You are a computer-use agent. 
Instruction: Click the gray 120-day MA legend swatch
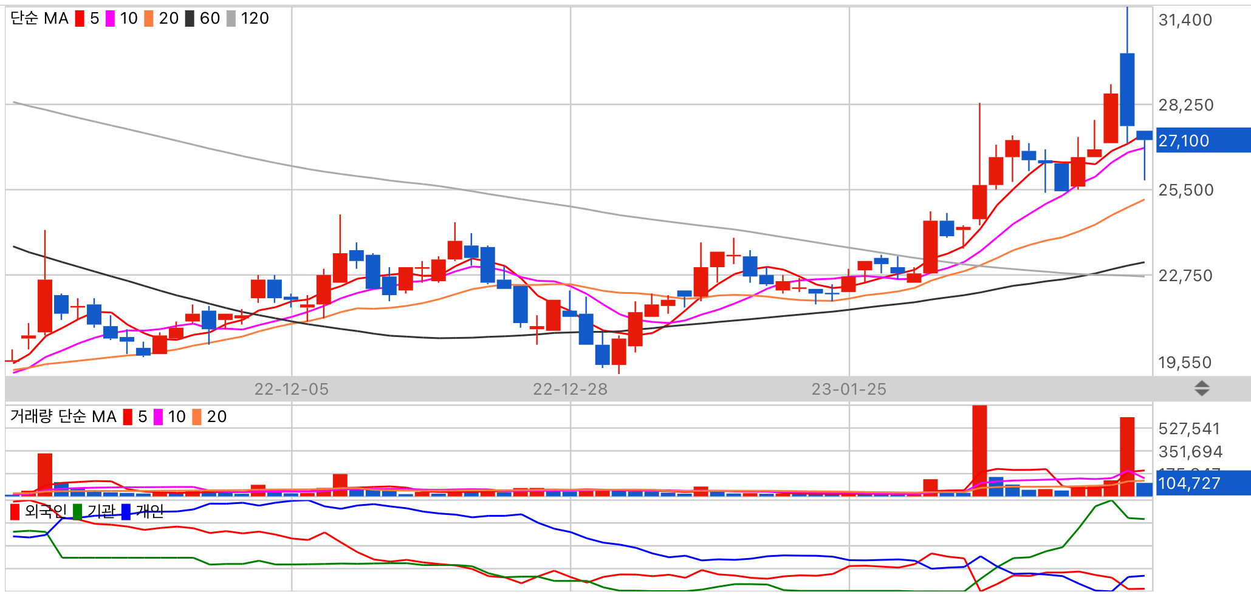pos(231,19)
